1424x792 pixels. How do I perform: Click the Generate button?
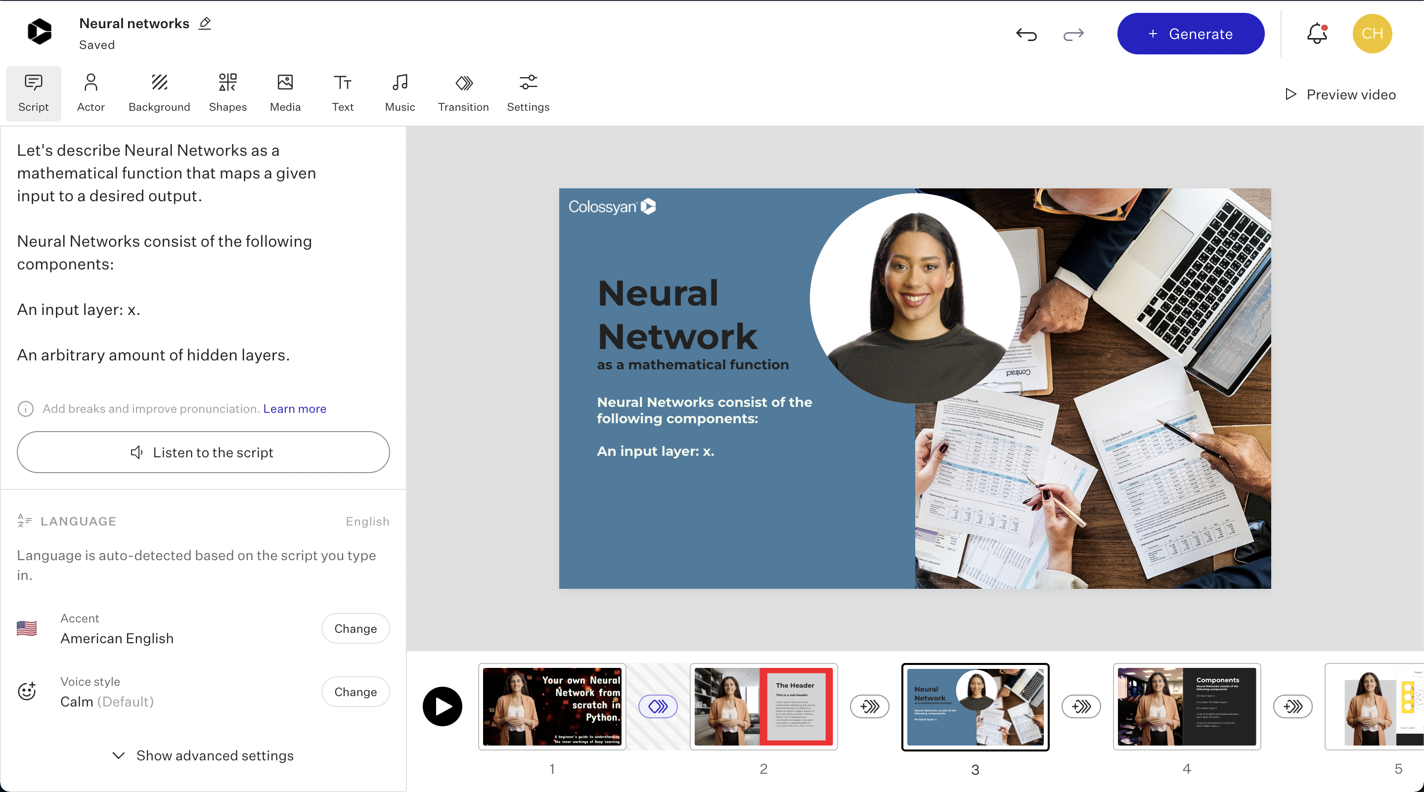(x=1191, y=34)
